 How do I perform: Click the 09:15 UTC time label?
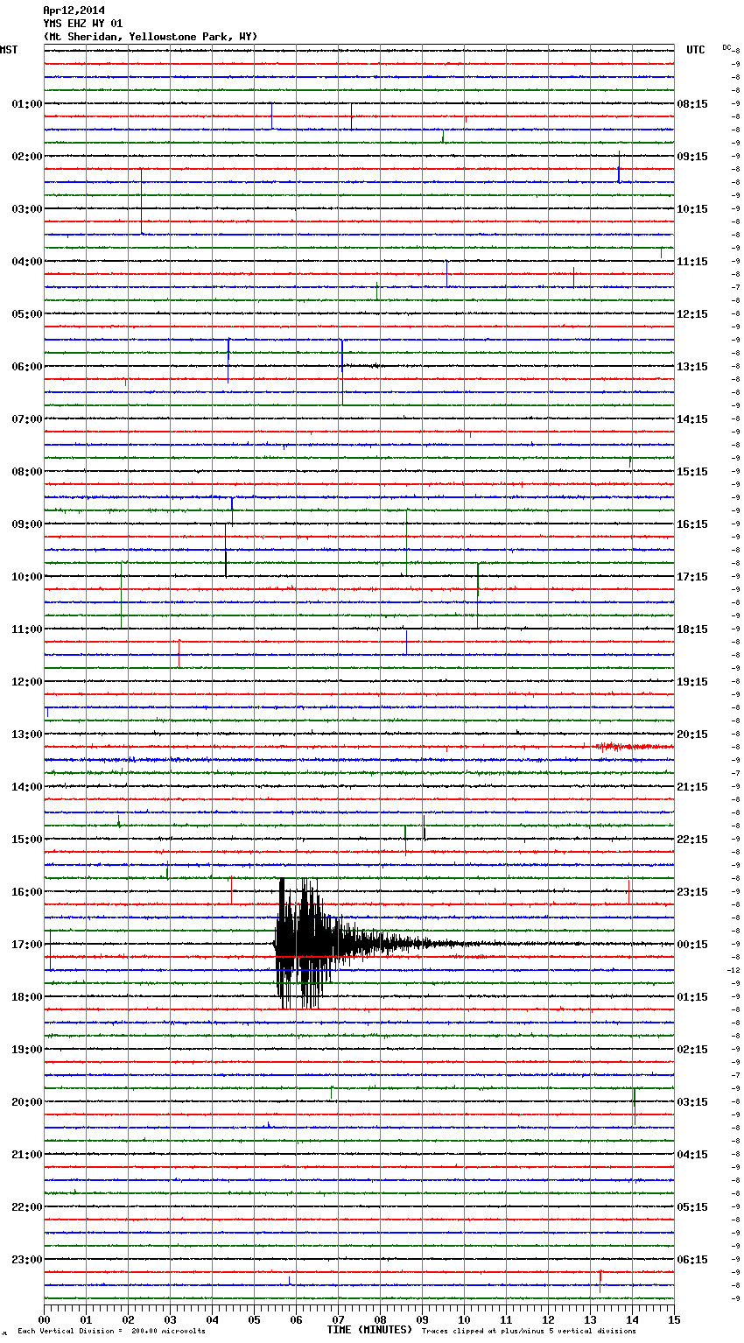692,157
